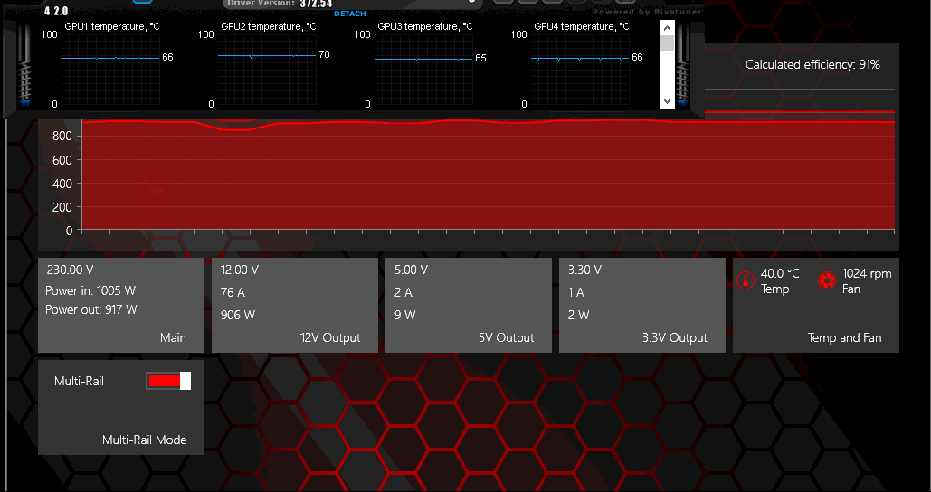
Task: Click the "Power out: 917 W" reading
Action: coord(90,310)
